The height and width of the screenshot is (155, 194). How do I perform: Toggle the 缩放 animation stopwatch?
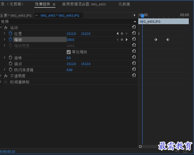[10, 39]
